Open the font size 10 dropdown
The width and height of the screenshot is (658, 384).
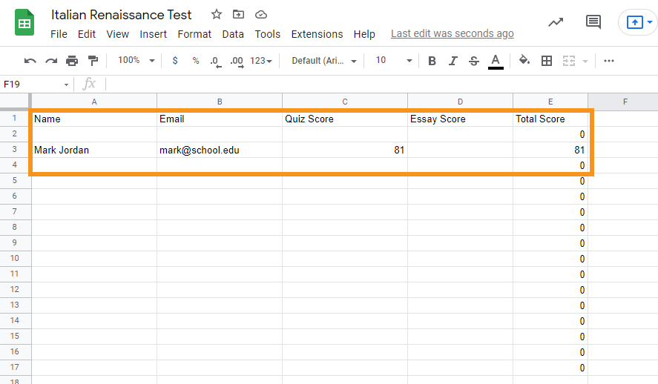[x=393, y=61]
